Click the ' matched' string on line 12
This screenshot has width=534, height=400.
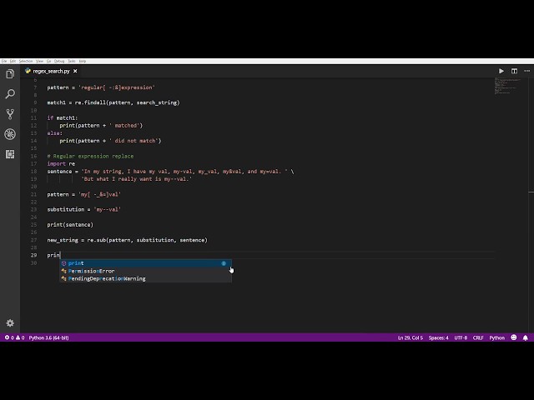coord(124,125)
